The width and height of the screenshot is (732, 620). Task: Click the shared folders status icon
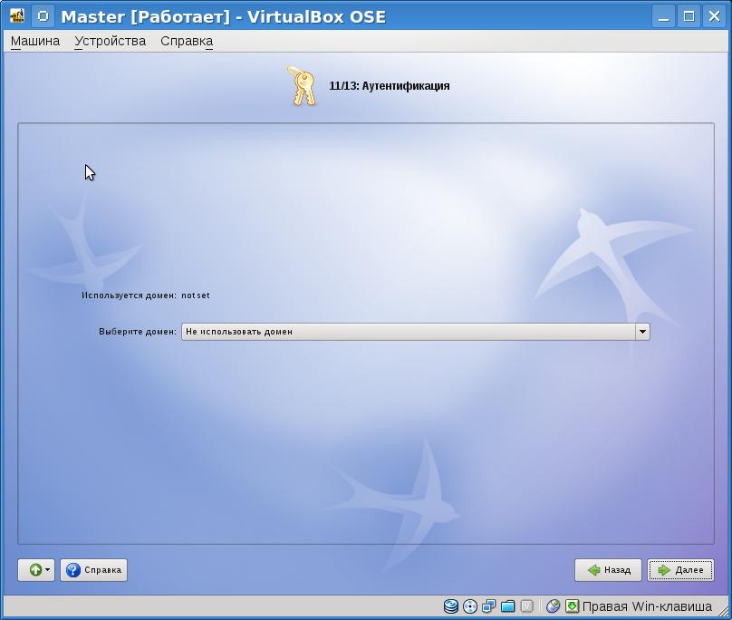coord(507,606)
